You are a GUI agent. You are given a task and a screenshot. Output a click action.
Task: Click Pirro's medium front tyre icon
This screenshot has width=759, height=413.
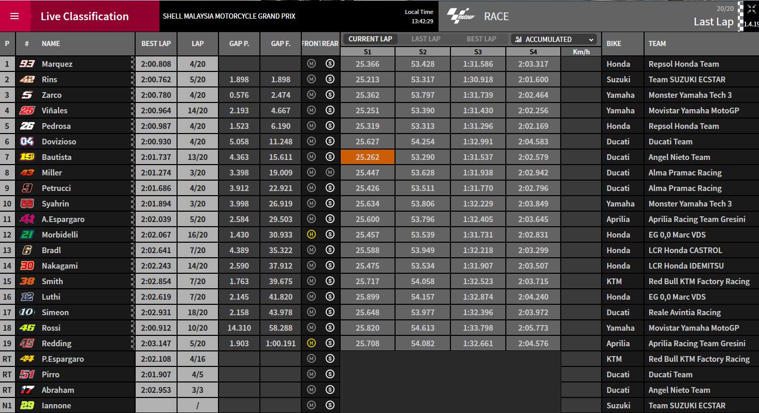tap(311, 374)
